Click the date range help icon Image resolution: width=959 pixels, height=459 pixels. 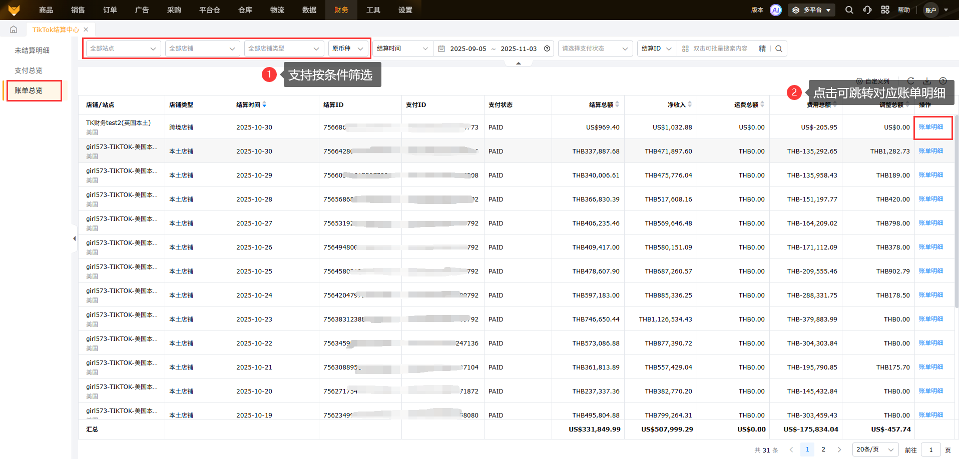547,48
